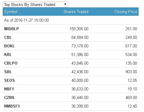Click the Closing Price column header

coord(126,12)
